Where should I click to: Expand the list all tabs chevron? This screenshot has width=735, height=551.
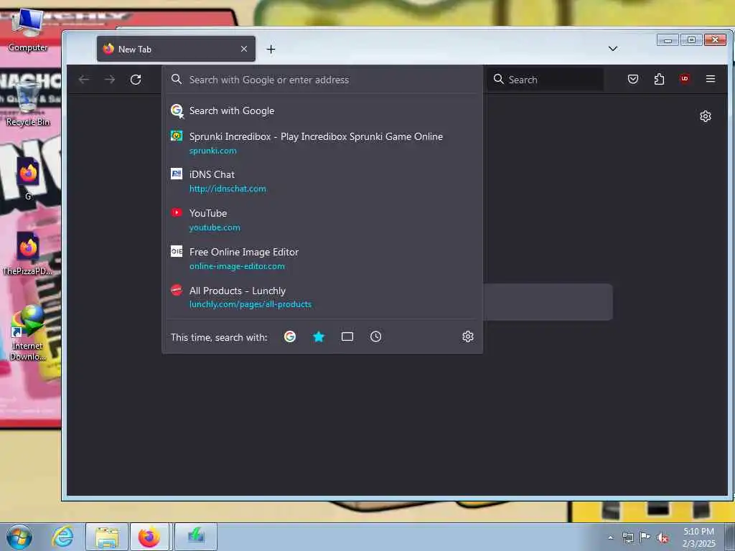(x=612, y=49)
